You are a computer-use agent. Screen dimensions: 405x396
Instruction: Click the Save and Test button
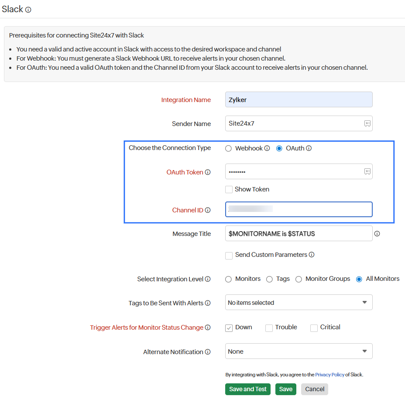click(x=247, y=389)
